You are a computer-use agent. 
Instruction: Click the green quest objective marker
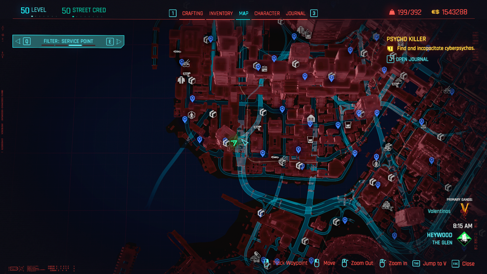pos(234,143)
